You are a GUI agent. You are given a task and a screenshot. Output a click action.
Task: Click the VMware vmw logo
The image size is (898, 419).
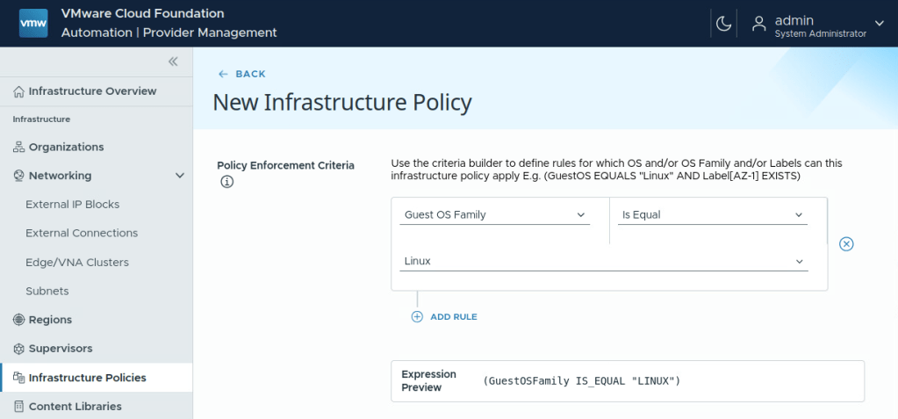coord(33,24)
